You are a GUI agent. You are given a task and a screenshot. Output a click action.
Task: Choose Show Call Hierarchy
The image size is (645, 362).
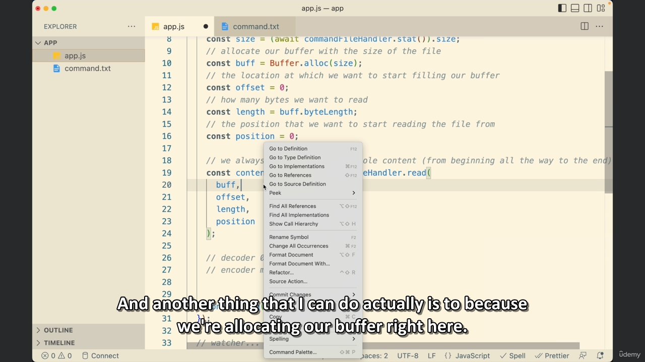pyautogui.click(x=312, y=224)
